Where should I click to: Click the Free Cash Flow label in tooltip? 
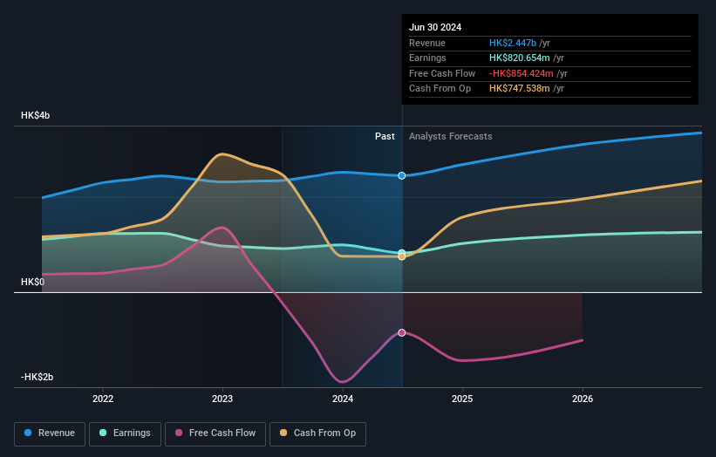click(x=442, y=73)
